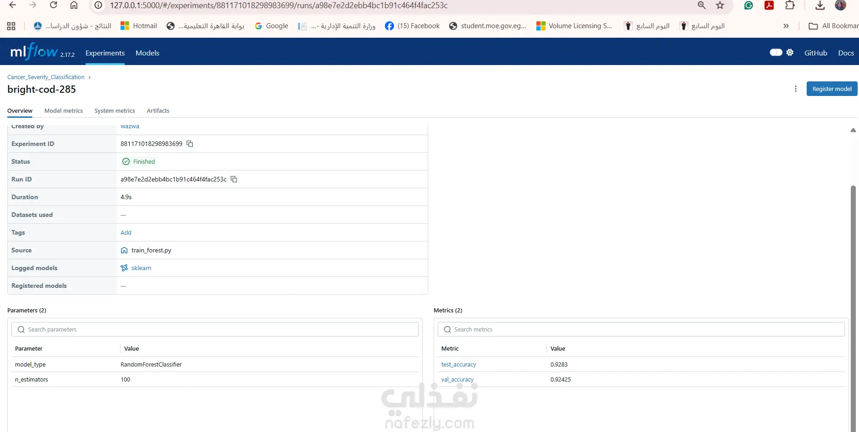Add a tag to the run
Screen dimensions: 859x432
126,232
